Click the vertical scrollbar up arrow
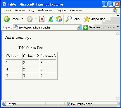The height and width of the screenshot is (108, 121). click(117, 33)
